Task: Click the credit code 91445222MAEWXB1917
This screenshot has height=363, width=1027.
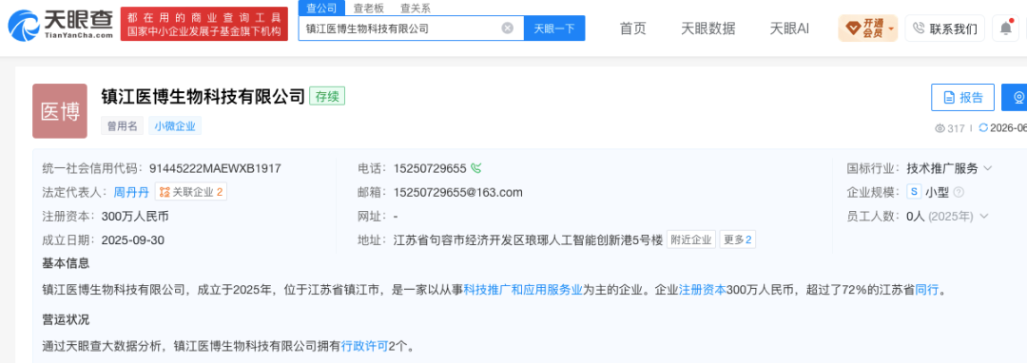Action: [x=215, y=169]
